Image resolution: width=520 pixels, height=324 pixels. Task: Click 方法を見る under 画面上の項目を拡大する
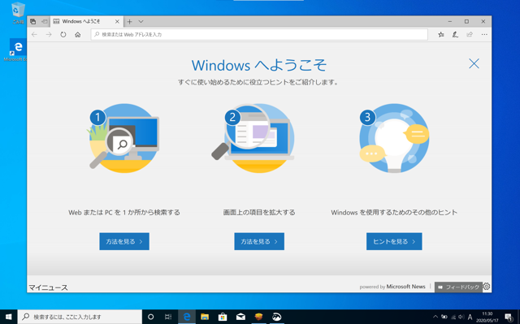[259, 241]
